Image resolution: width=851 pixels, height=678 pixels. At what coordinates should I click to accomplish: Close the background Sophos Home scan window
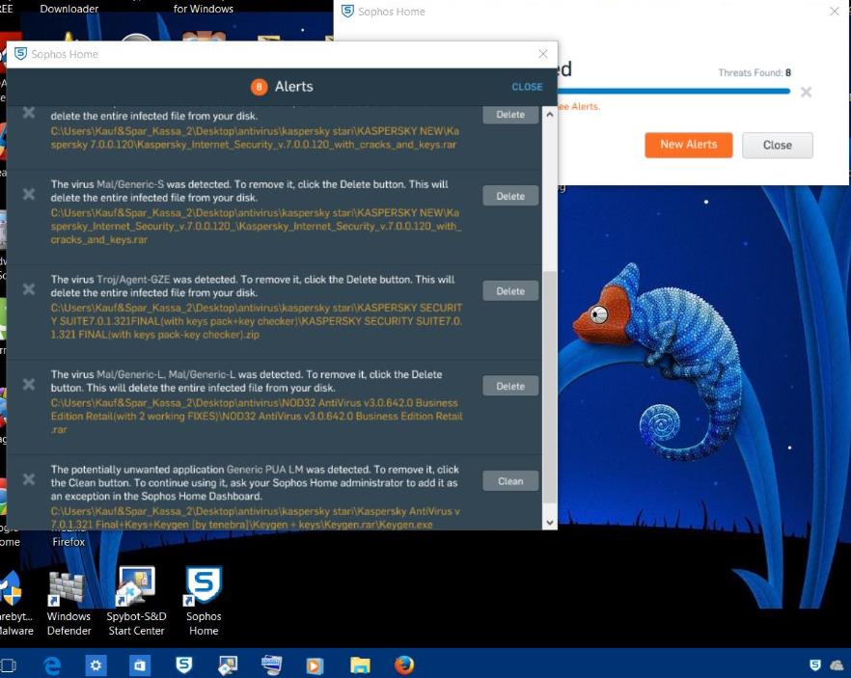(835, 12)
